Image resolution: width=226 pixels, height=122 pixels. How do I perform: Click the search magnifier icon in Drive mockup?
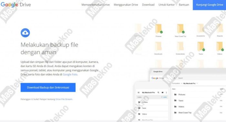tap(174, 78)
